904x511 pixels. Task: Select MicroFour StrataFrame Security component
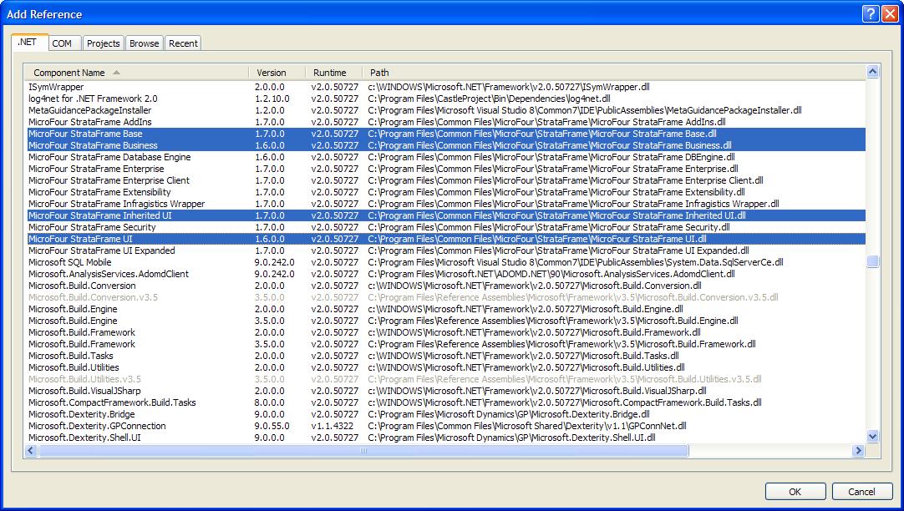point(92,227)
